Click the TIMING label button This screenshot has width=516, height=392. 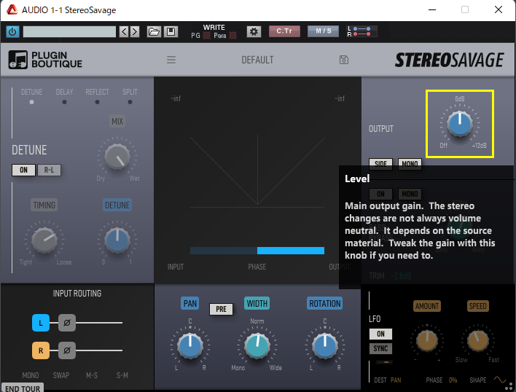click(44, 205)
